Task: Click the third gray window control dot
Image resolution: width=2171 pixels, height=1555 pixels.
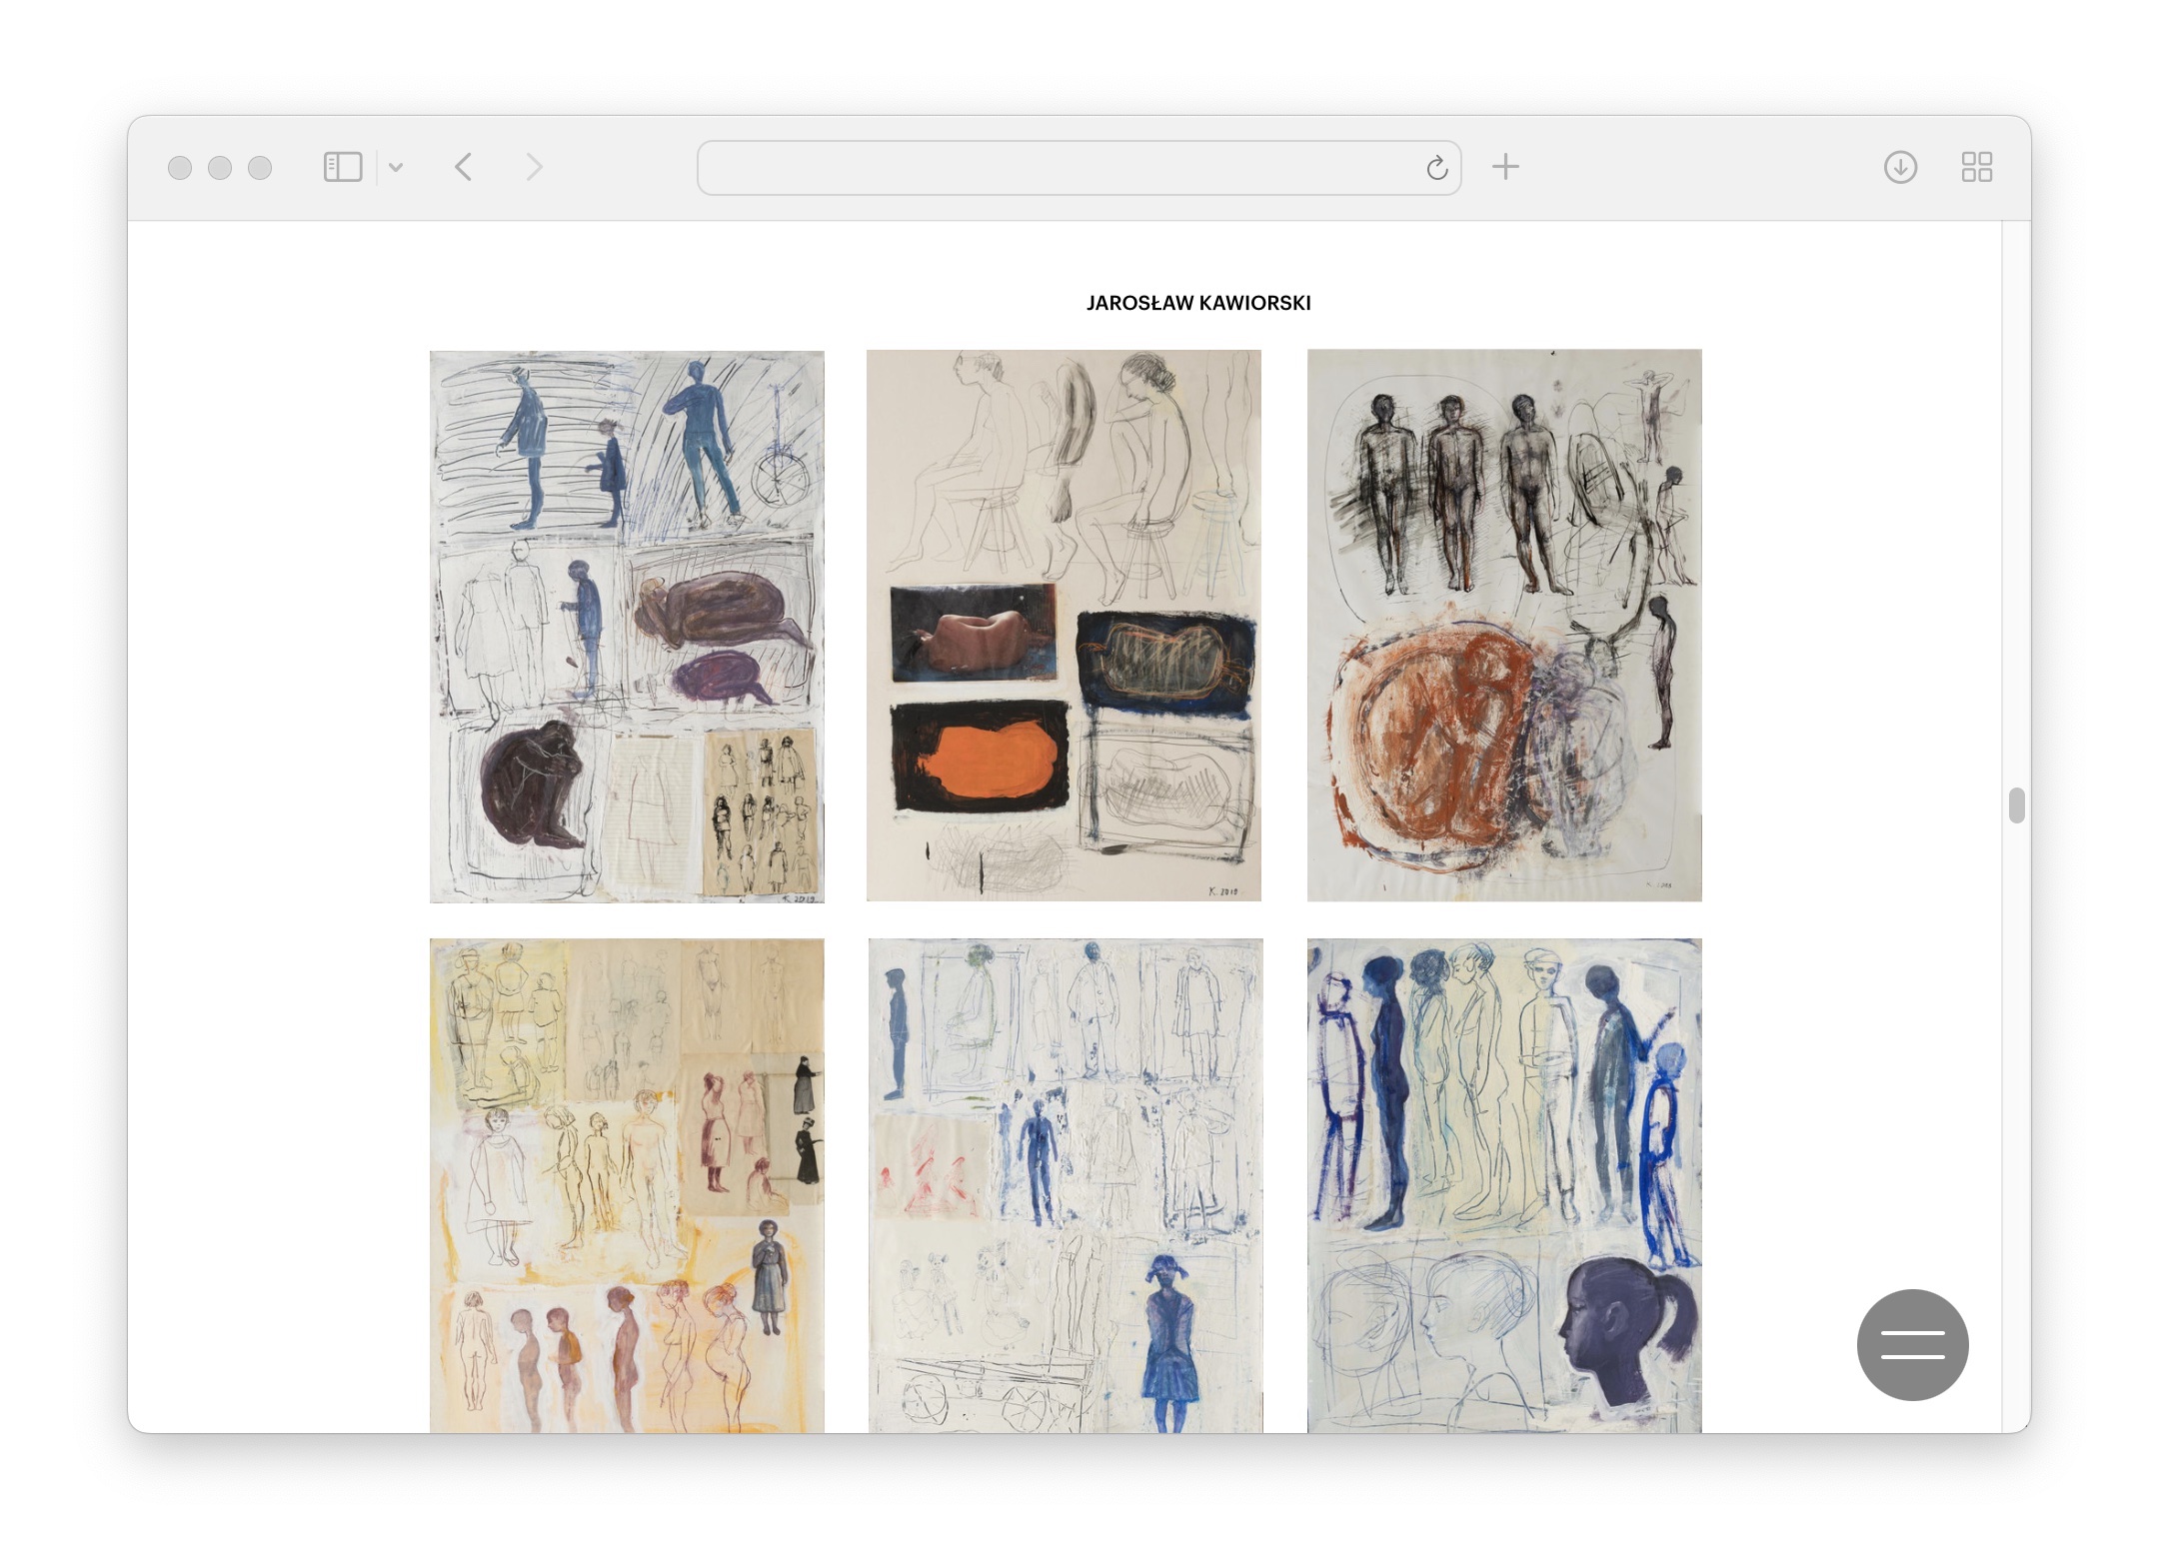Action: (x=260, y=168)
